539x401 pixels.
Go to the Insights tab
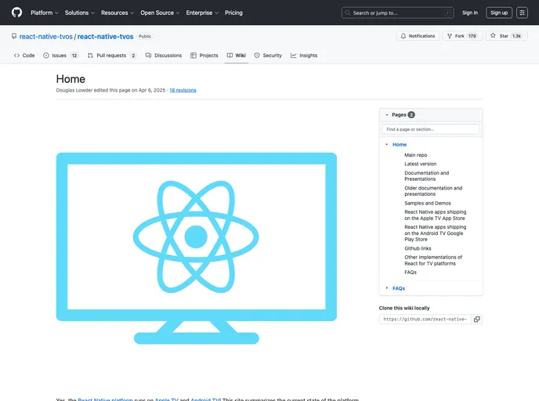(304, 56)
